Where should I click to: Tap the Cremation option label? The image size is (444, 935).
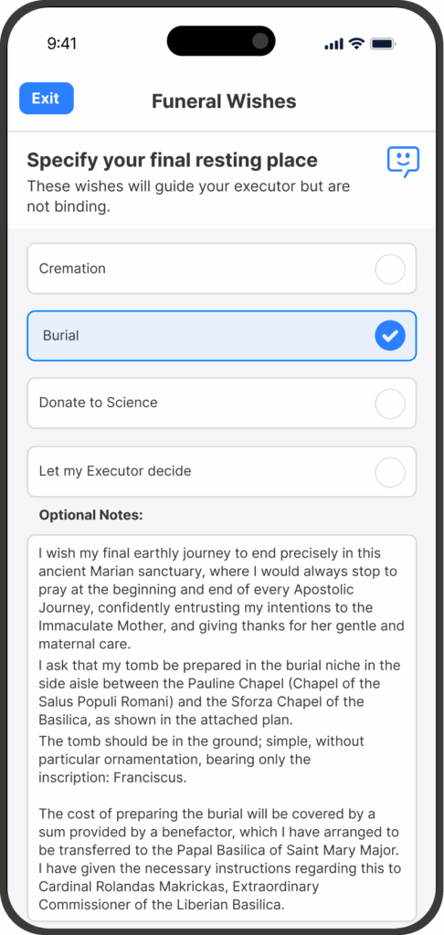coord(72,268)
